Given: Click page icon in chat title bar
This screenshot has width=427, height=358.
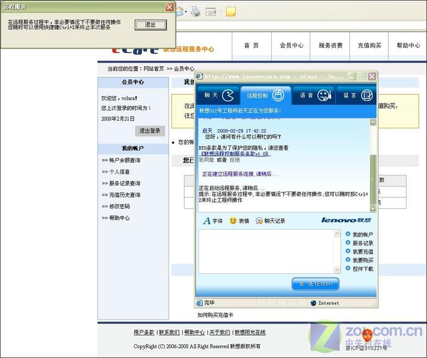Looking at the screenshot, I should 199,76.
